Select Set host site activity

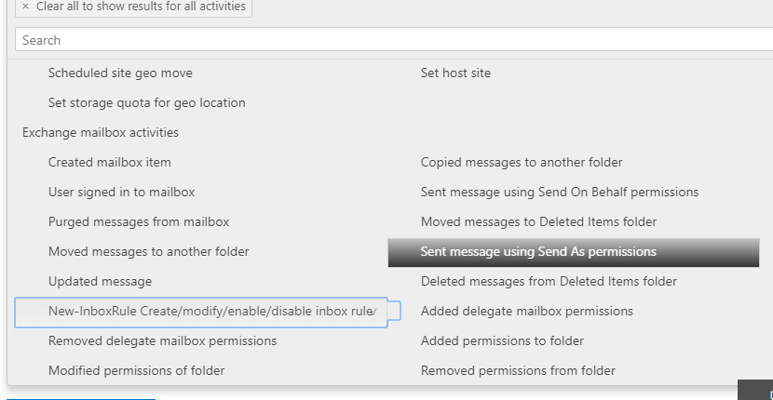[x=455, y=73]
